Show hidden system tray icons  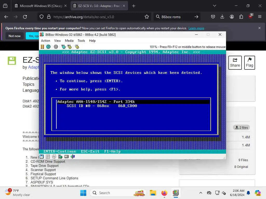pos(201,193)
